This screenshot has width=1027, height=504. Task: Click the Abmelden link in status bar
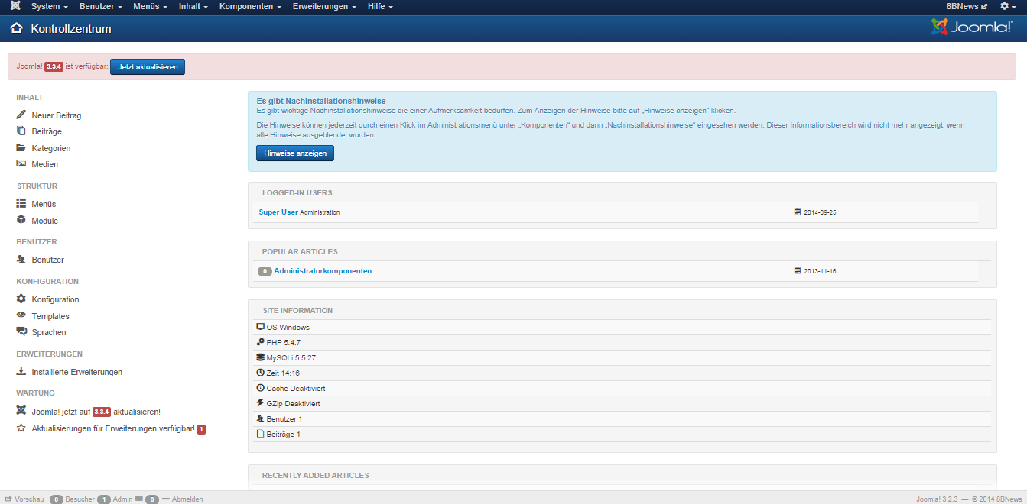(187, 499)
